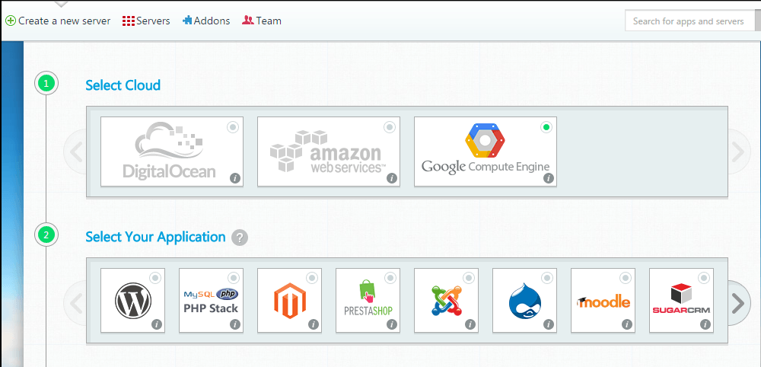
Task: Pick the WordPress application logo
Action: click(133, 301)
